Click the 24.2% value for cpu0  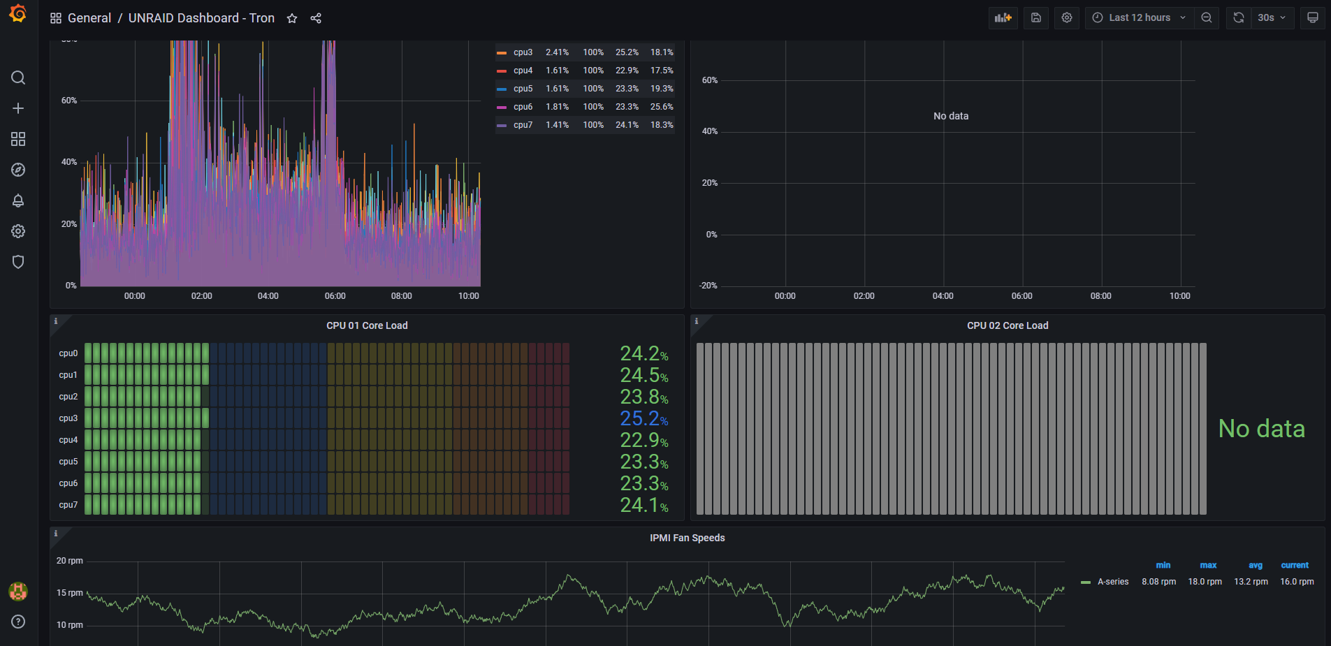pyautogui.click(x=644, y=353)
